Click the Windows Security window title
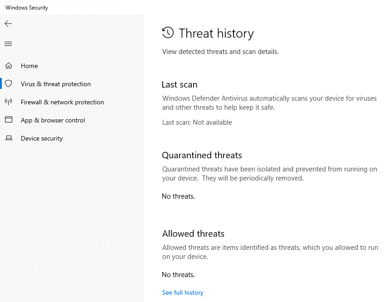Viewport: 389px width, 302px height. [27, 8]
